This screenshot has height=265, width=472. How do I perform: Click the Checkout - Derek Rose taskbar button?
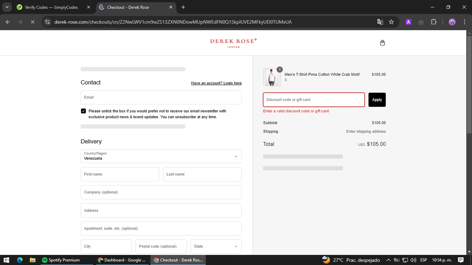tap(179, 260)
